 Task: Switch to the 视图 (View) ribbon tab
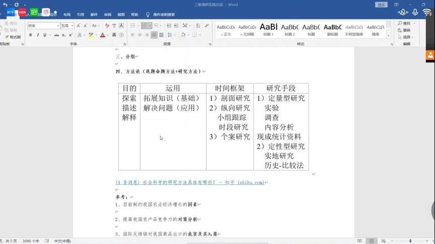tap(121, 15)
